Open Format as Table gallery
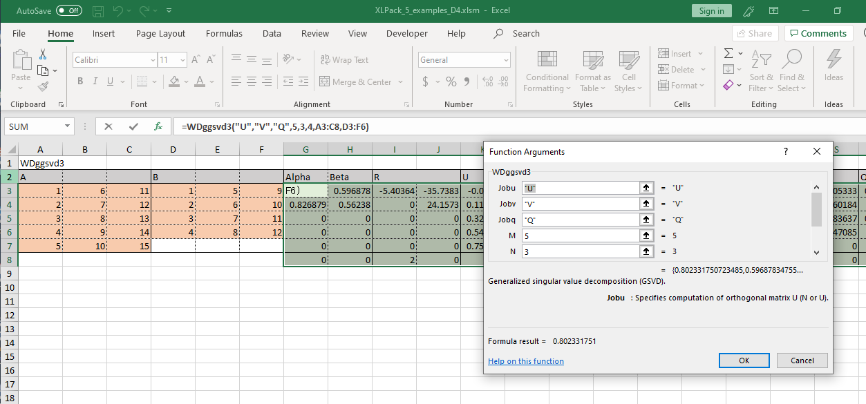 tap(593, 70)
